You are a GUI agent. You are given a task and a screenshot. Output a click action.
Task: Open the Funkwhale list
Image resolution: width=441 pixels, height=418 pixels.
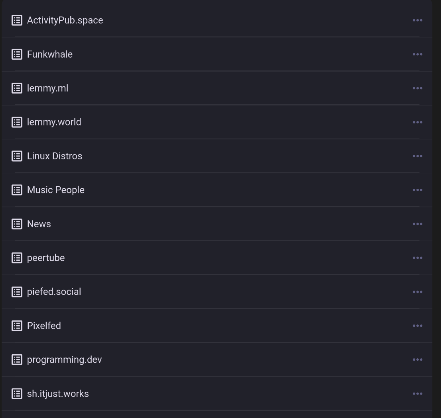(x=50, y=54)
